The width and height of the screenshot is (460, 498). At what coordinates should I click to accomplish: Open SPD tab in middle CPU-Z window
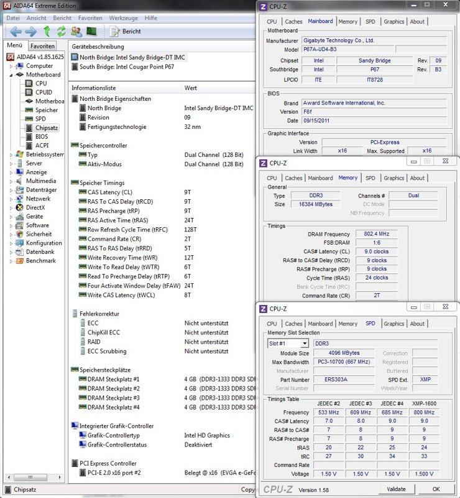(x=370, y=178)
